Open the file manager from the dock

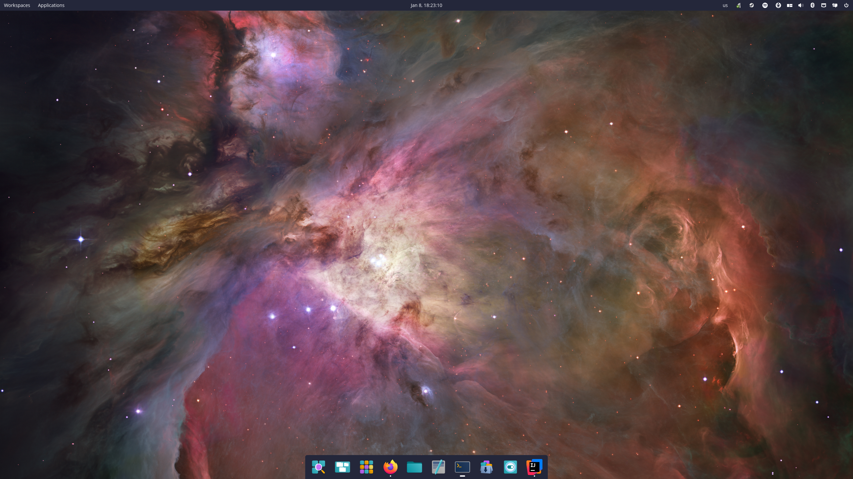pos(414,467)
